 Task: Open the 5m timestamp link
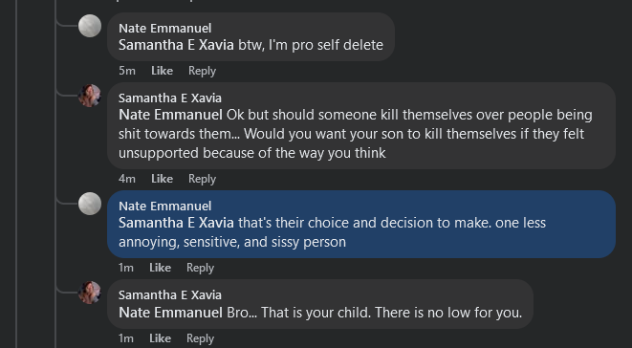click(127, 71)
